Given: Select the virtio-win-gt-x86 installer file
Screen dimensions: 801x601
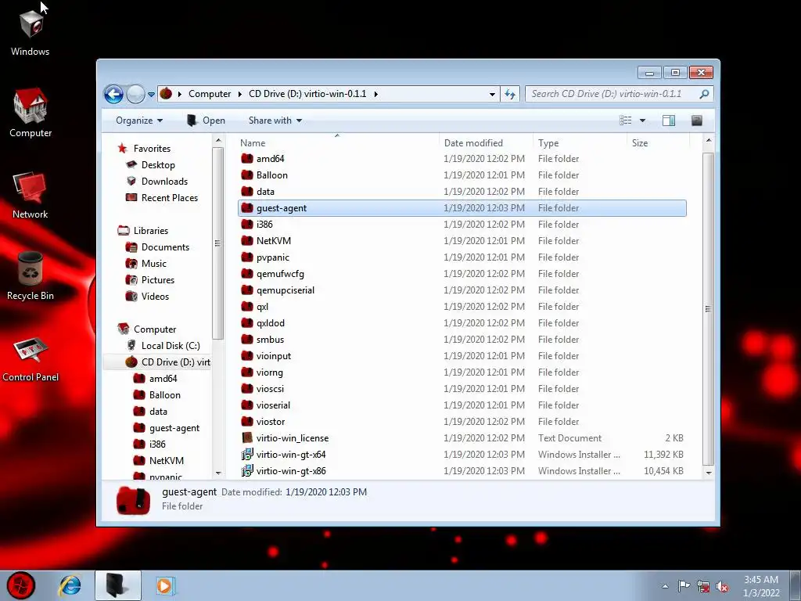Looking at the screenshot, I should click(462, 471).
